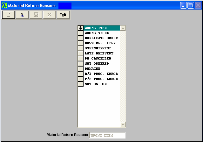
Task: Click row selector box beside WRONG VALUE
Action: coord(81,33)
